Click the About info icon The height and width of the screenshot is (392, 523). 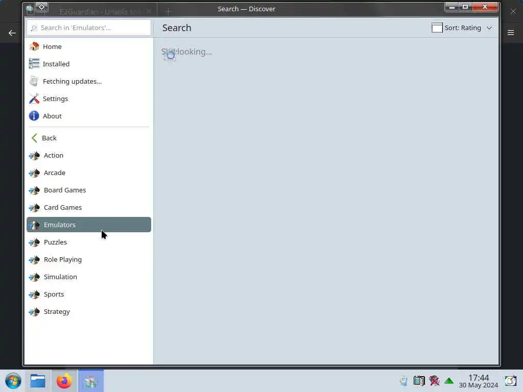point(34,116)
